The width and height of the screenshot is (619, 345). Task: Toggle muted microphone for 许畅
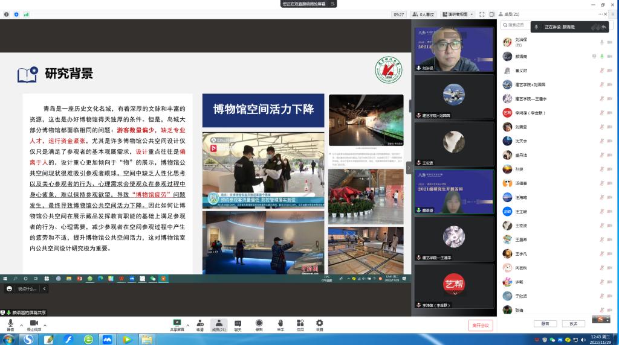(601, 282)
